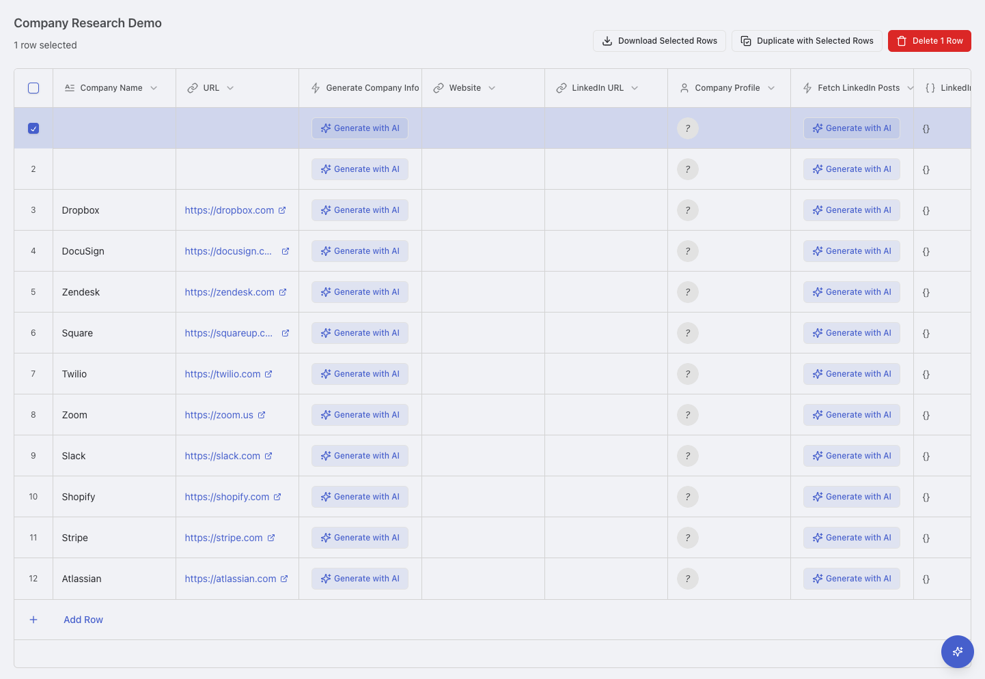The width and height of the screenshot is (985, 679).
Task: Open https://dropbox.com link
Action: (230, 210)
